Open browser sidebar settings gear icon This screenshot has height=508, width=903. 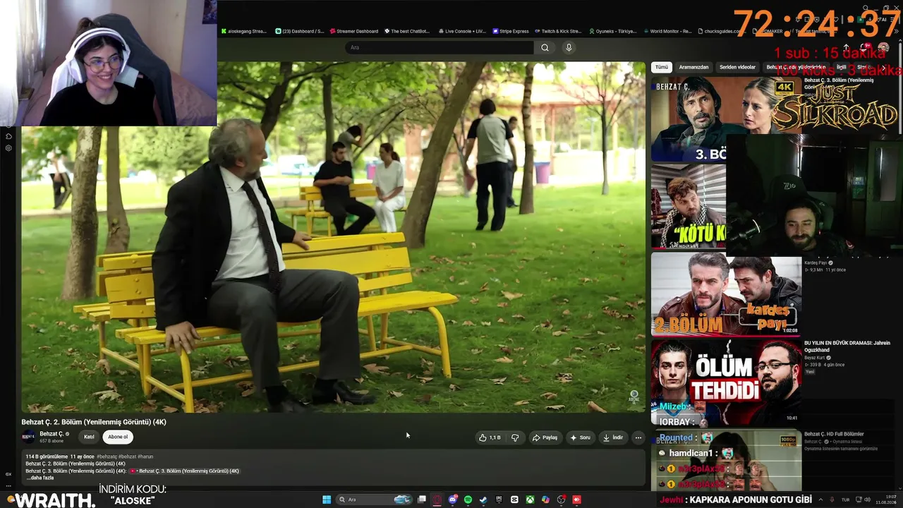tap(8, 148)
